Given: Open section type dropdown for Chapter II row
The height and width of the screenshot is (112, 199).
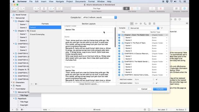Looking at the screenshot, I should coord(167,43).
